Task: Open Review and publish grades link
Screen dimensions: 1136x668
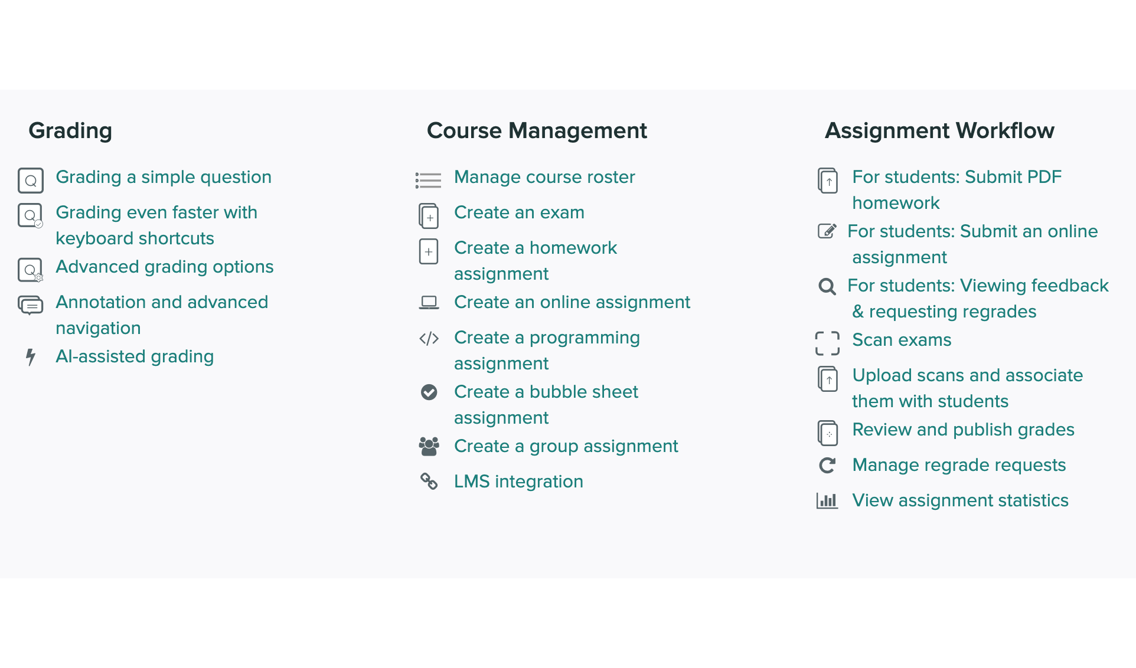Action: click(x=963, y=430)
